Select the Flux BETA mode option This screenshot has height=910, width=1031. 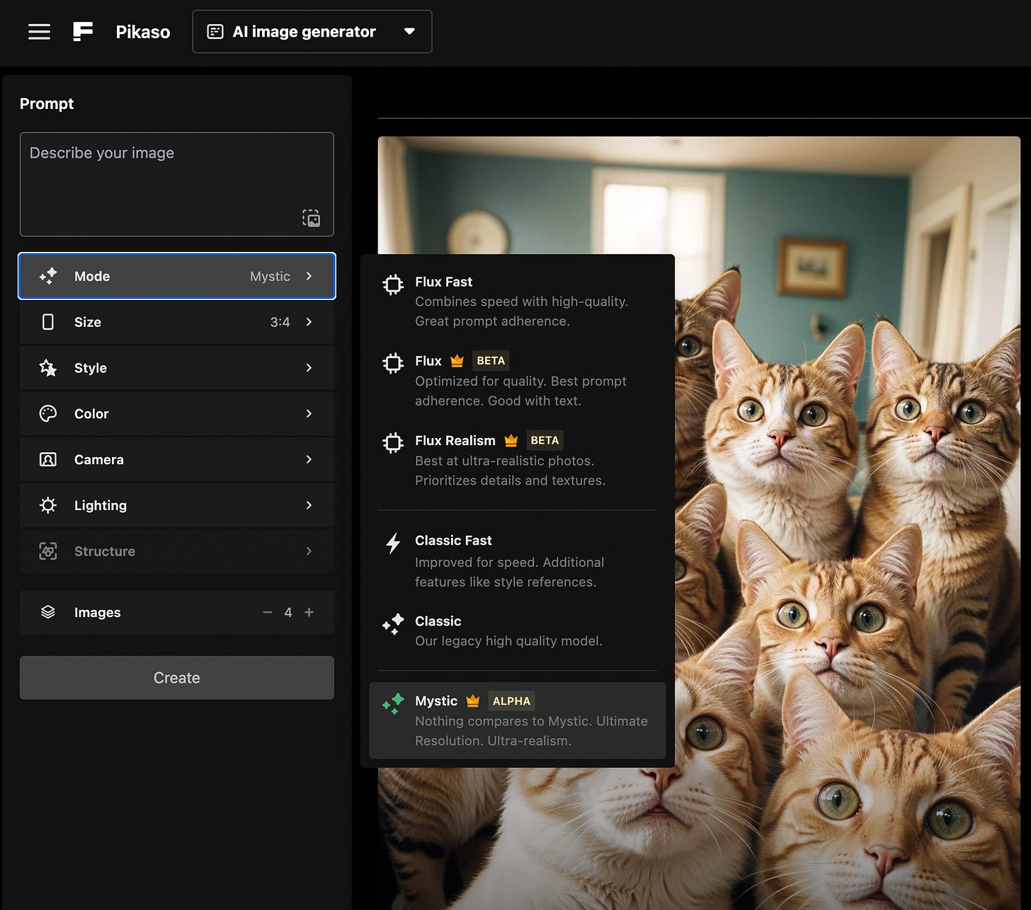[518, 381]
